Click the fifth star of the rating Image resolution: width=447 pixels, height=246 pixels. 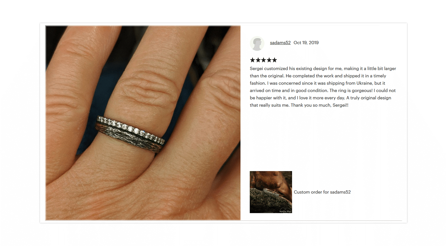pos(274,60)
